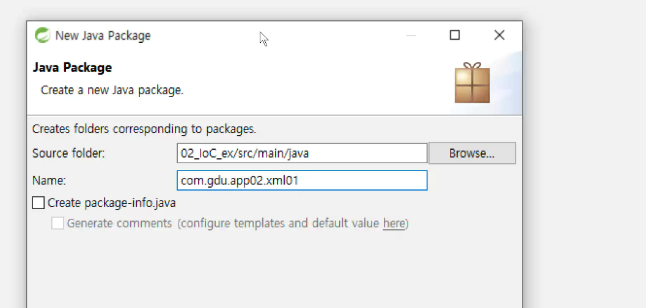Click 'Creates folders corresponding to packages.' text
Viewport: 646px width, 308px height.
coord(144,130)
